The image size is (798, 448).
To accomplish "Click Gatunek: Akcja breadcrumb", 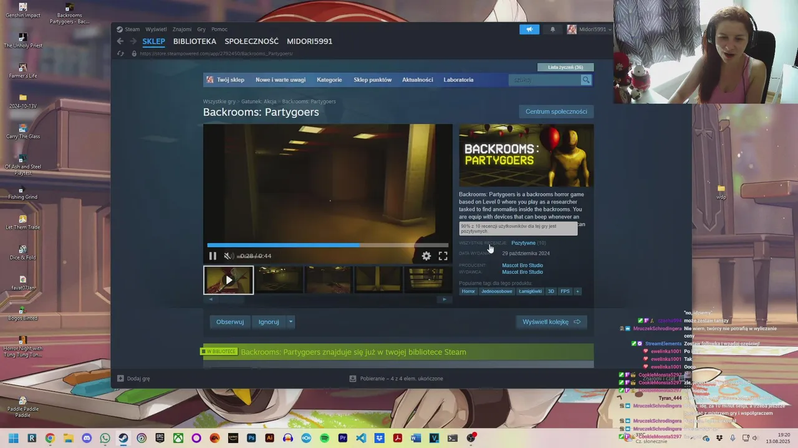I will coord(259,101).
